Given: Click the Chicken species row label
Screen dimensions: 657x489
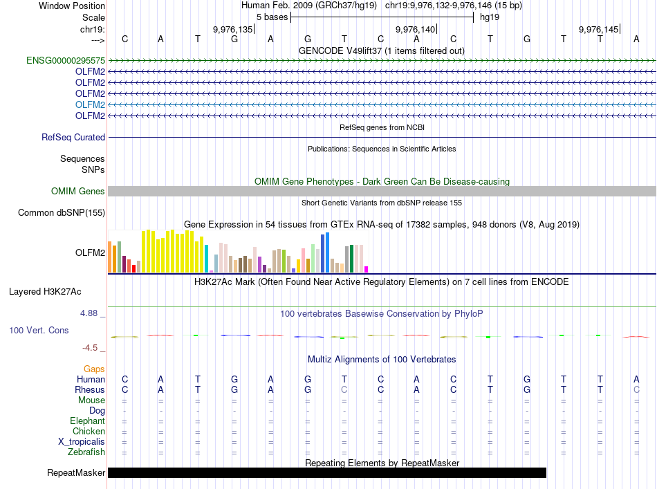Looking at the screenshot, I should tap(89, 431).
